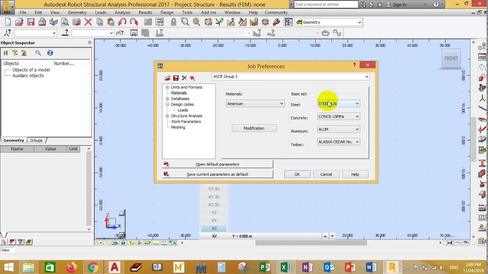The image size is (488, 274).
Task: Collapse the Design codes tree node
Action: (x=167, y=104)
